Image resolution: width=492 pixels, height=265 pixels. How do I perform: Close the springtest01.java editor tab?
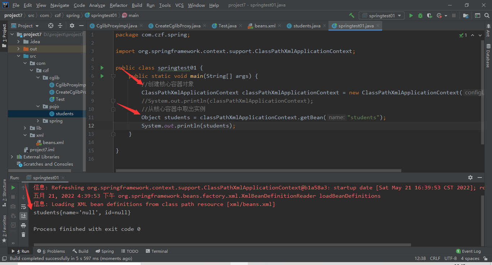point(378,26)
